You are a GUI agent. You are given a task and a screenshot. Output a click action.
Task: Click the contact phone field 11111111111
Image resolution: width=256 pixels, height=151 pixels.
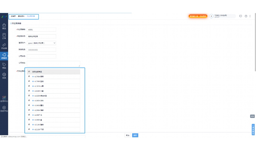tap(41, 50)
